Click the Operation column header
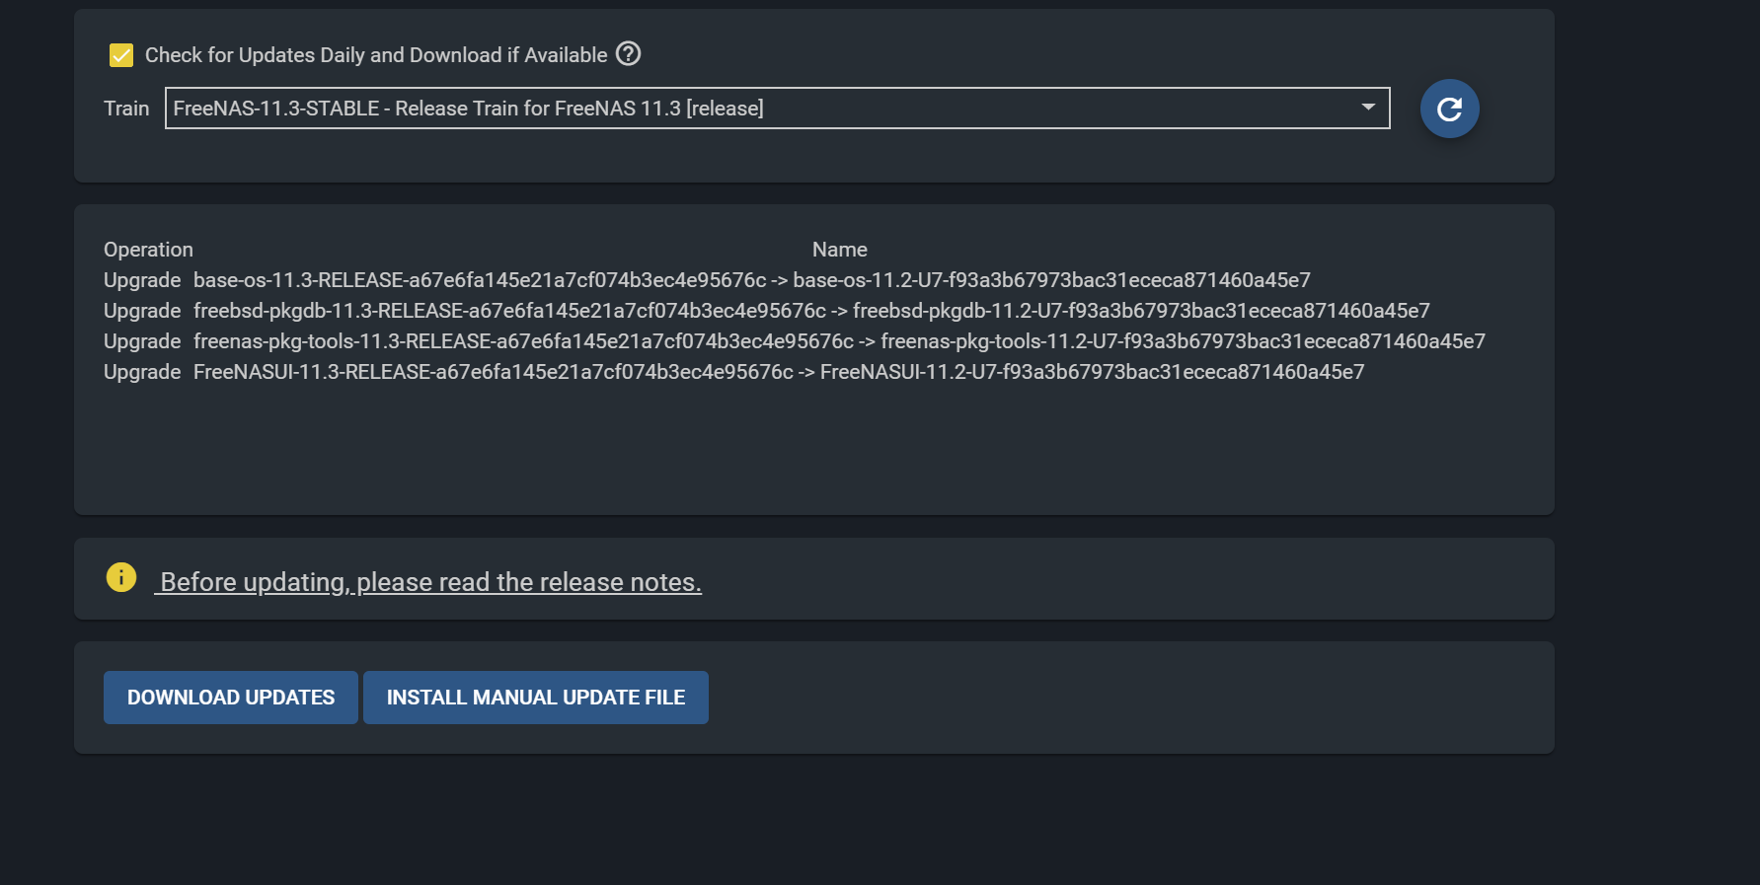The height and width of the screenshot is (885, 1760). [x=148, y=250]
